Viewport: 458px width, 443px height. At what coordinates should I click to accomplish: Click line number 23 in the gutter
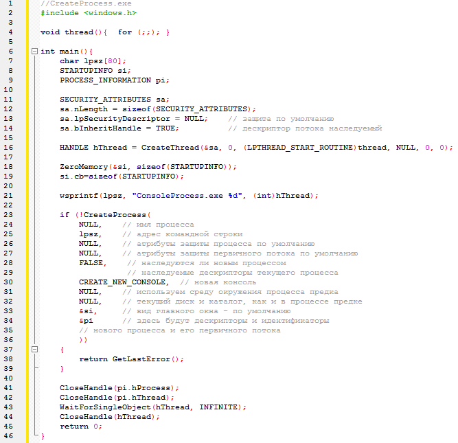point(10,215)
